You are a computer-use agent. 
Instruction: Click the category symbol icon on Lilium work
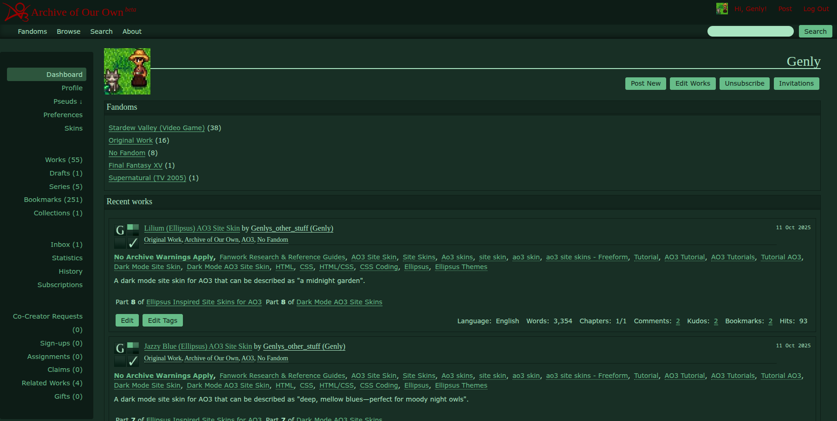point(133,230)
